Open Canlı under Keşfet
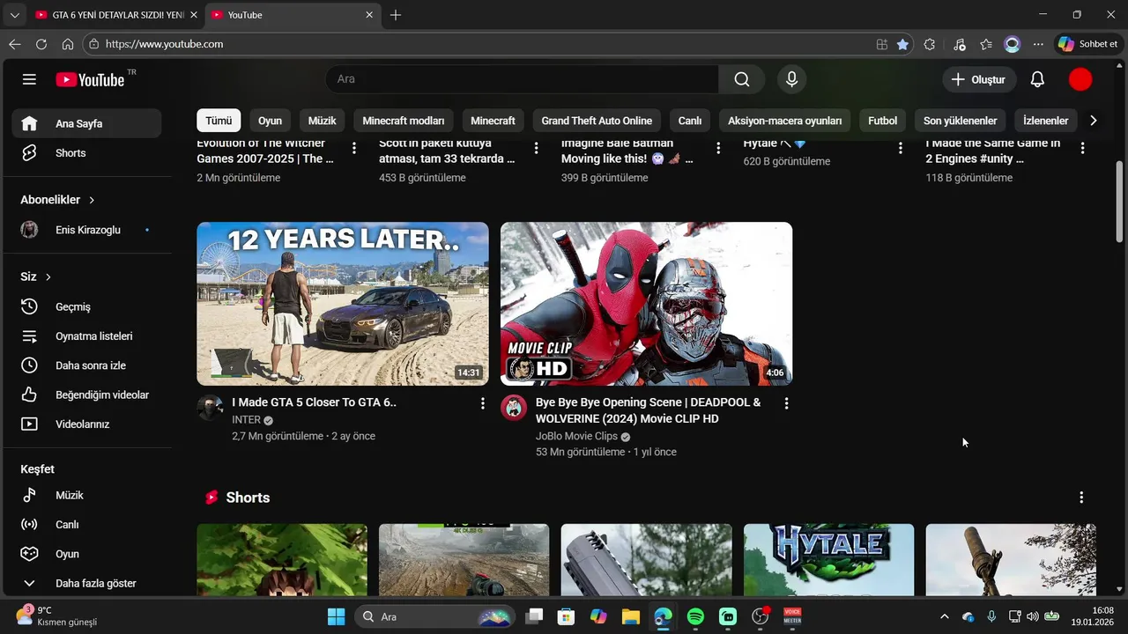The height and width of the screenshot is (634, 1128). (86, 525)
